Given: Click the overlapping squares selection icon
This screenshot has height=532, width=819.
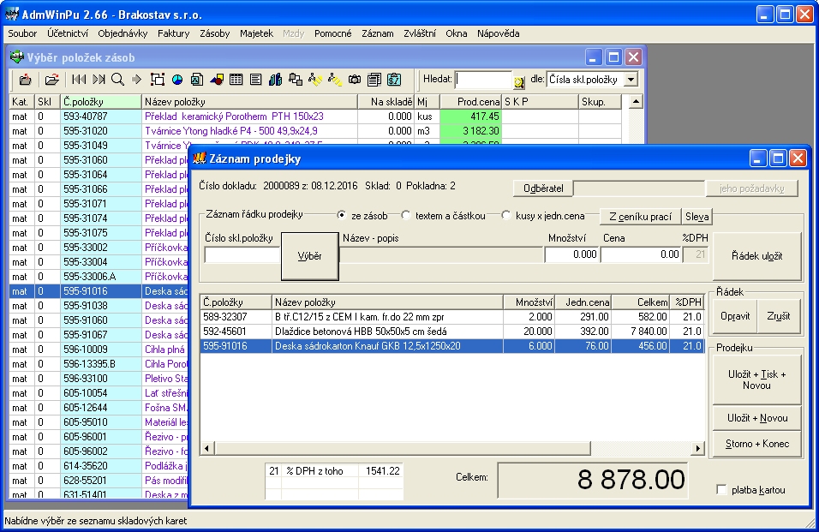Looking at the screenshot, I should pyautogui.click(x=158, y=80).
